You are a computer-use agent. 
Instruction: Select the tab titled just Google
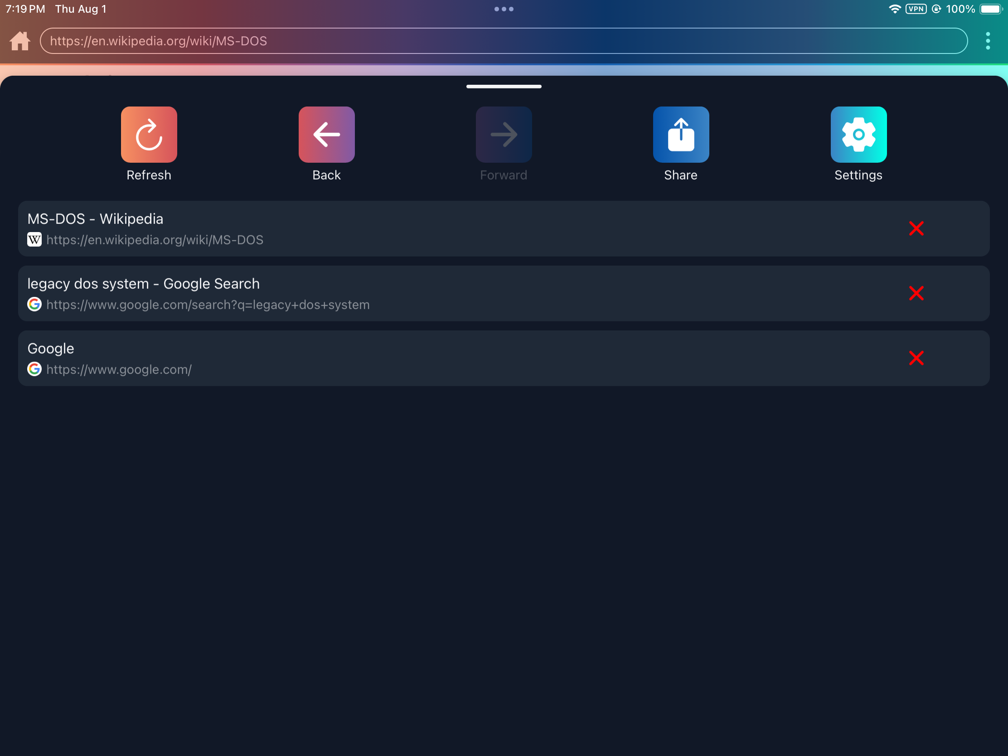[x=51, y=349]
